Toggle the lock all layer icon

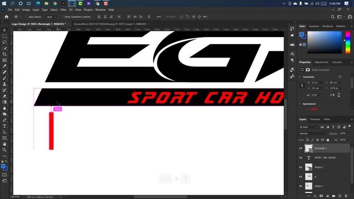pyautogui.click(x=328, y=140)
